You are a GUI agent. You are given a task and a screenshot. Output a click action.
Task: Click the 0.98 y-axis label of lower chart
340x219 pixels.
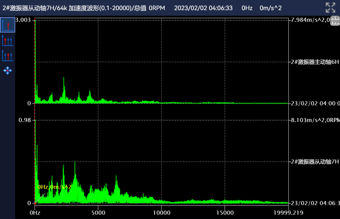pos(25,120)
